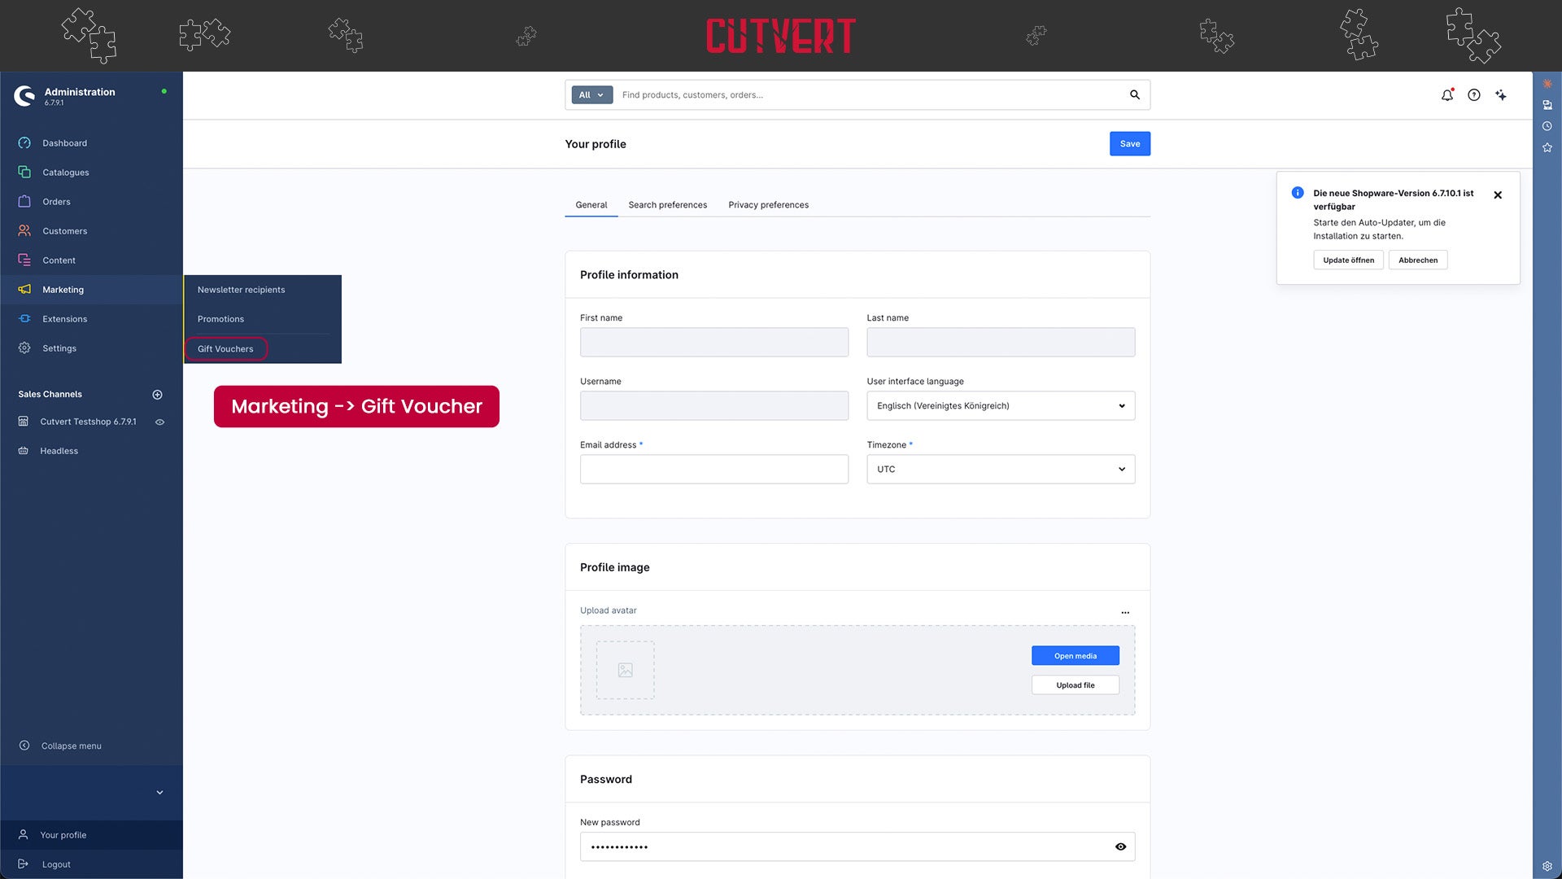Image resolution: width=1562 pixels, height=879 pixels.
Task: Click the gear icon at bottom right strip
Action: [1547, 866]
